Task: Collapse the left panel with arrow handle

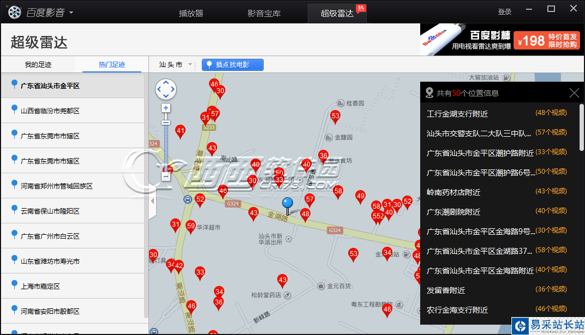Action: (x=152, y=201)
